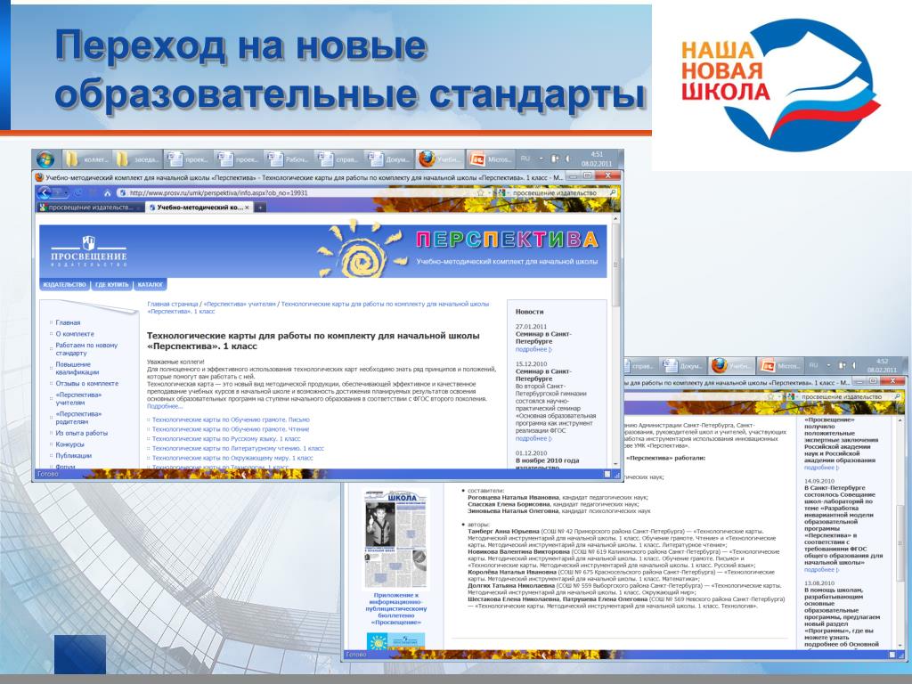Open the 'коллег...' folder taskbar button

[88, 159]
